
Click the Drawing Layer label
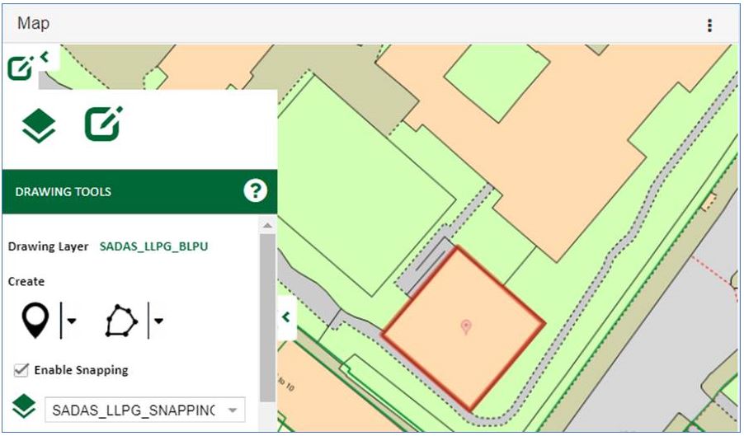pos(49,246)
